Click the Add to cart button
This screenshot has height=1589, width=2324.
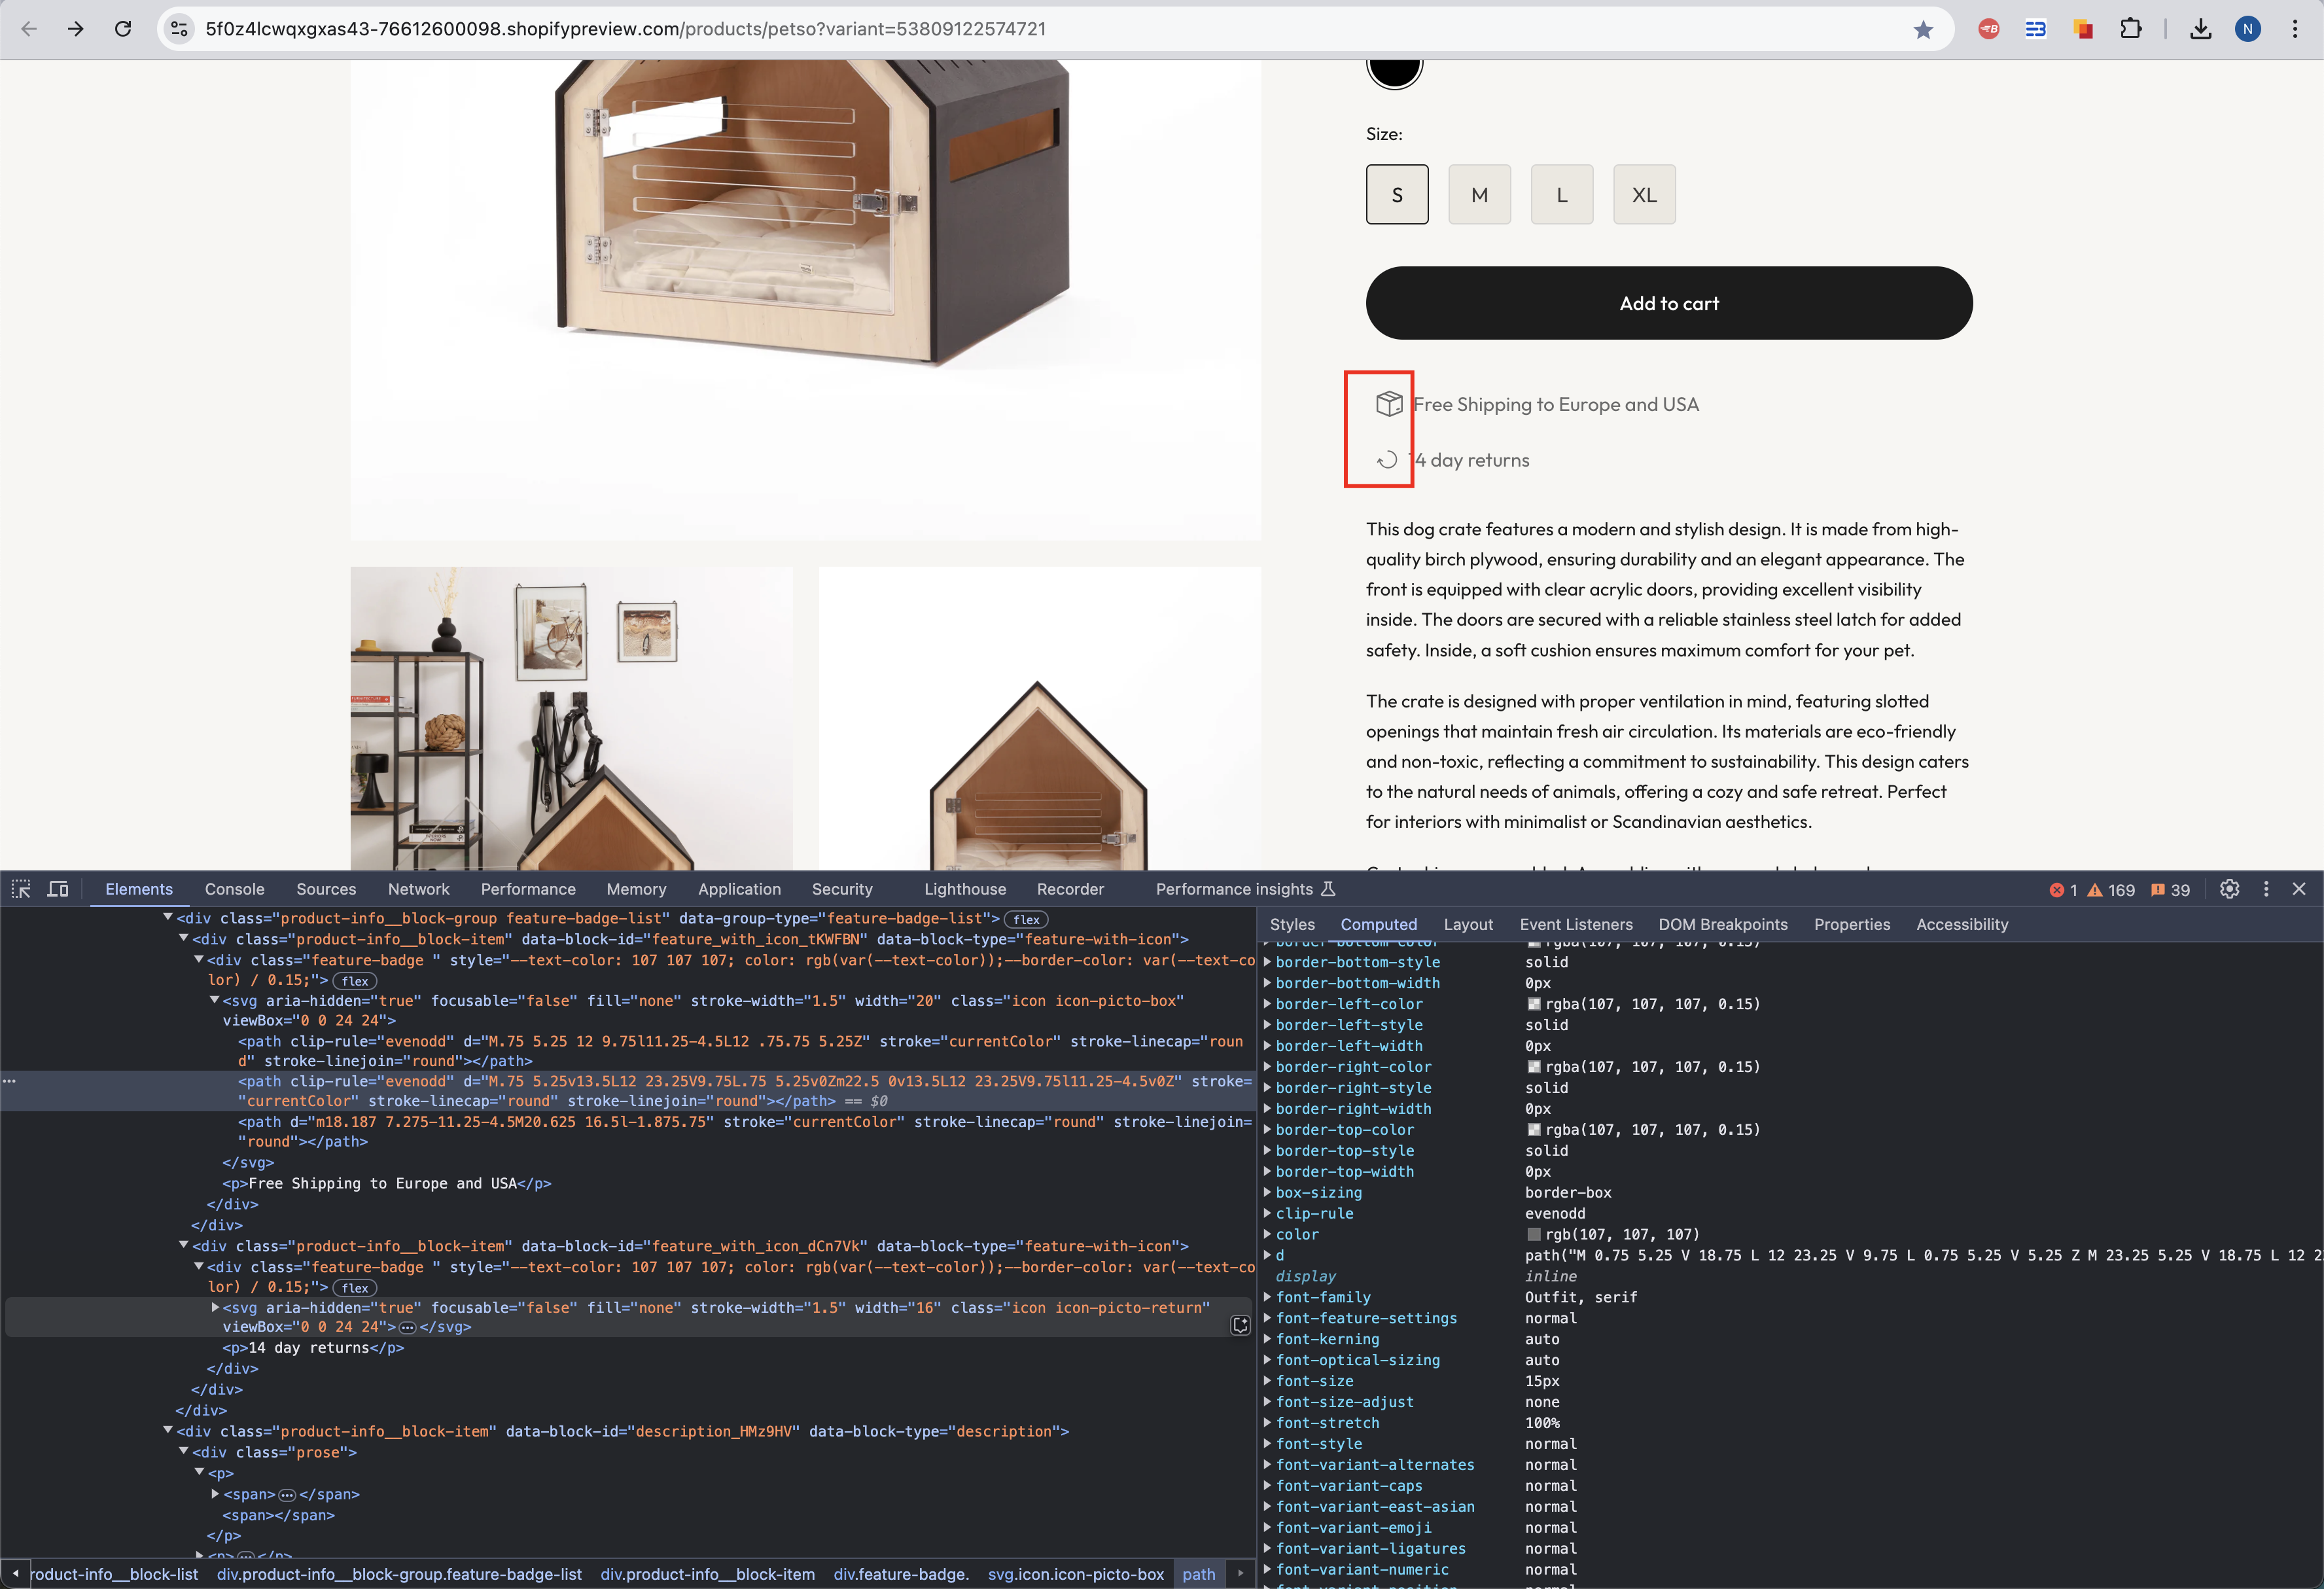[x=1668, y=303]
